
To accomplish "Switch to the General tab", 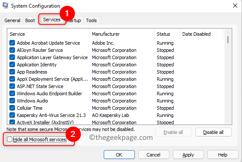I will (x=12, y=20).
